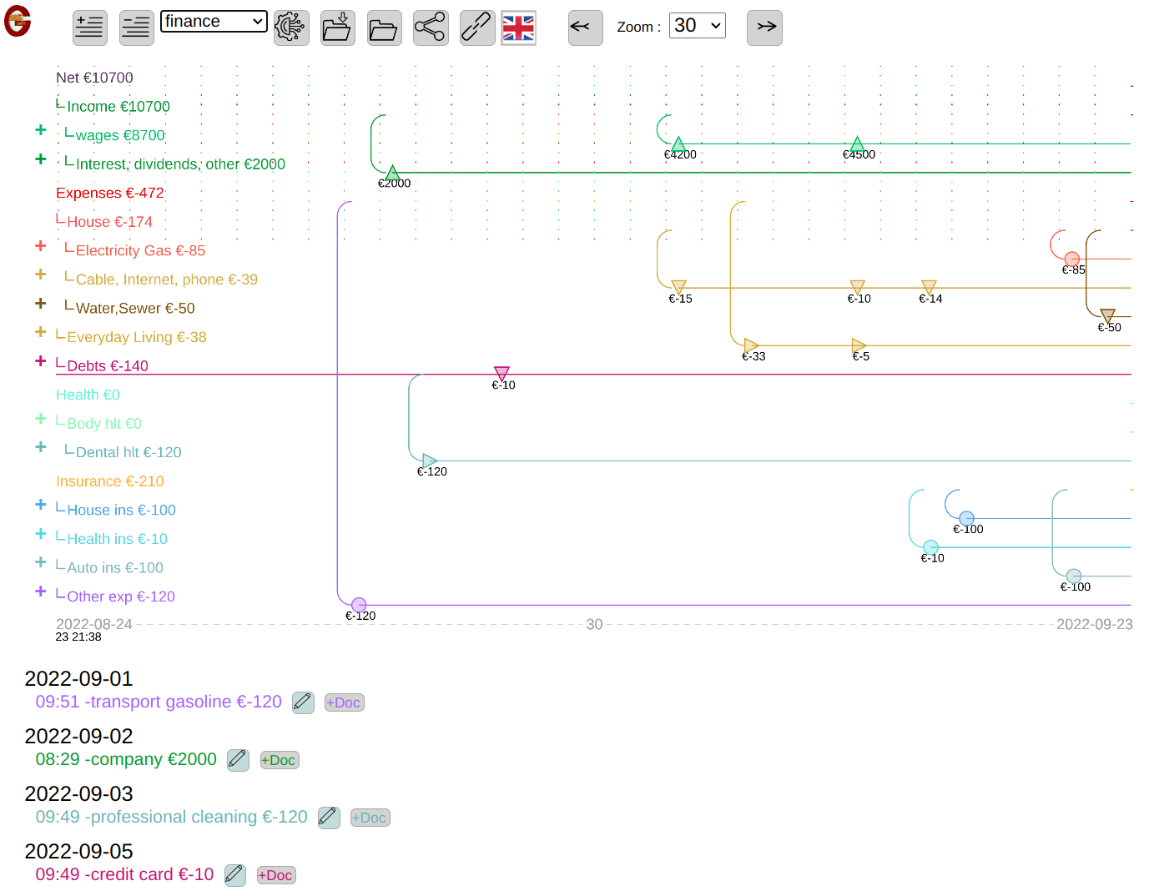Click the €-85 electricity timeline marker

pyautogui.click(x=1072, y=259)
